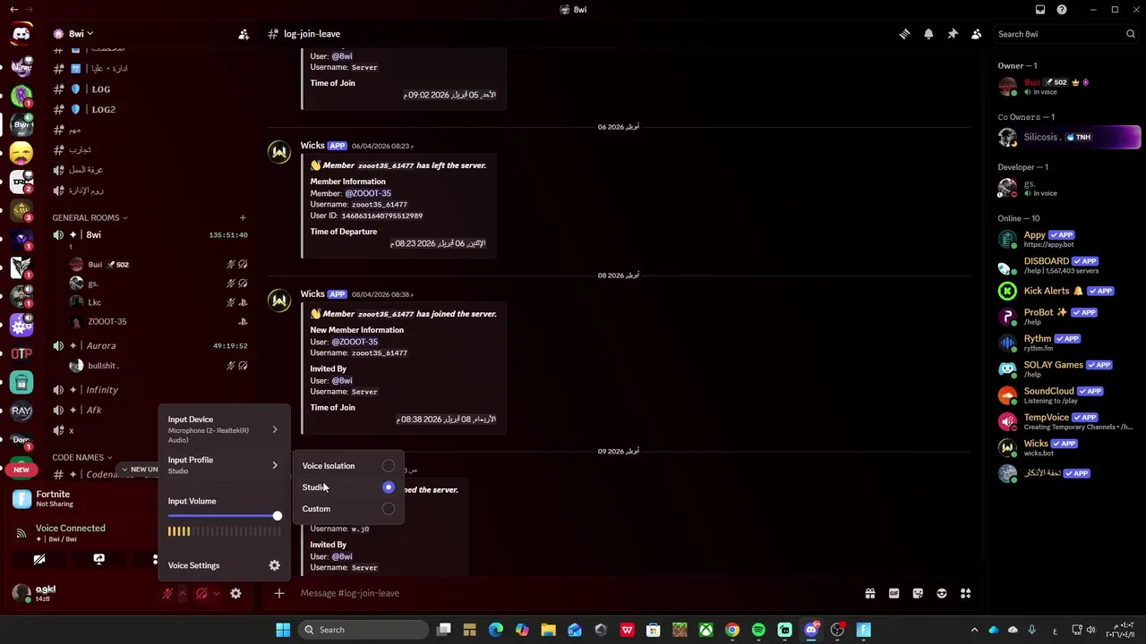
Task: Click @ZOOOT-35 mention in joined message
Action: pyautogui.click(x=355, y=342)
